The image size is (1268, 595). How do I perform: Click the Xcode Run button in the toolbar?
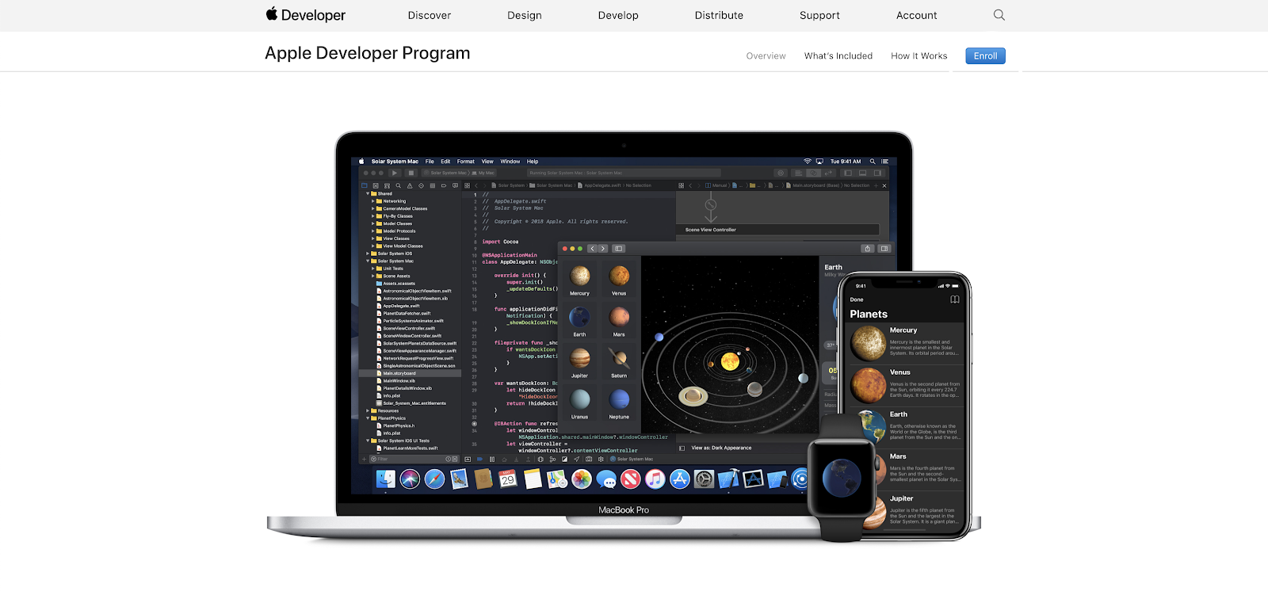click(395, 173)
